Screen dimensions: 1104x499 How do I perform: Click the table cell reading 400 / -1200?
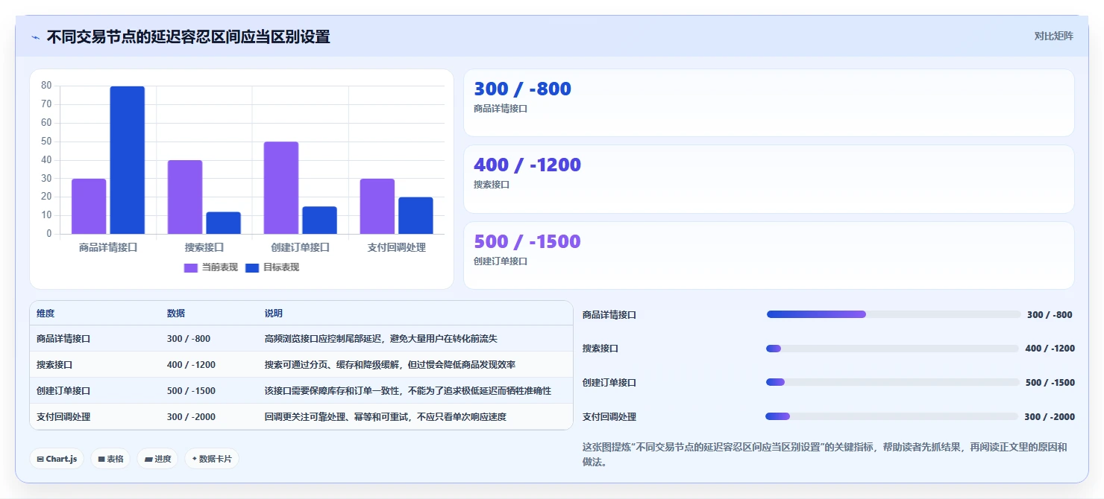coord(191,365)
